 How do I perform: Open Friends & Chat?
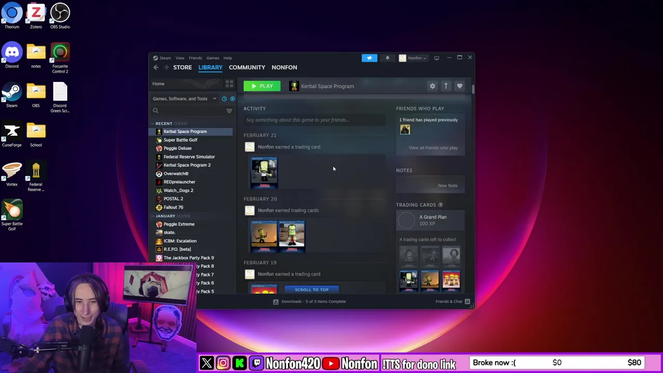[x=453, y=302]
